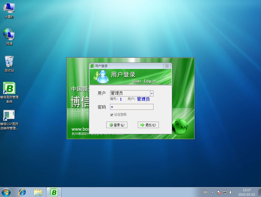Click the 用户 combo box text field
Image resolution: width=261 pixels, height=197 pixels.
click(130, 93)
